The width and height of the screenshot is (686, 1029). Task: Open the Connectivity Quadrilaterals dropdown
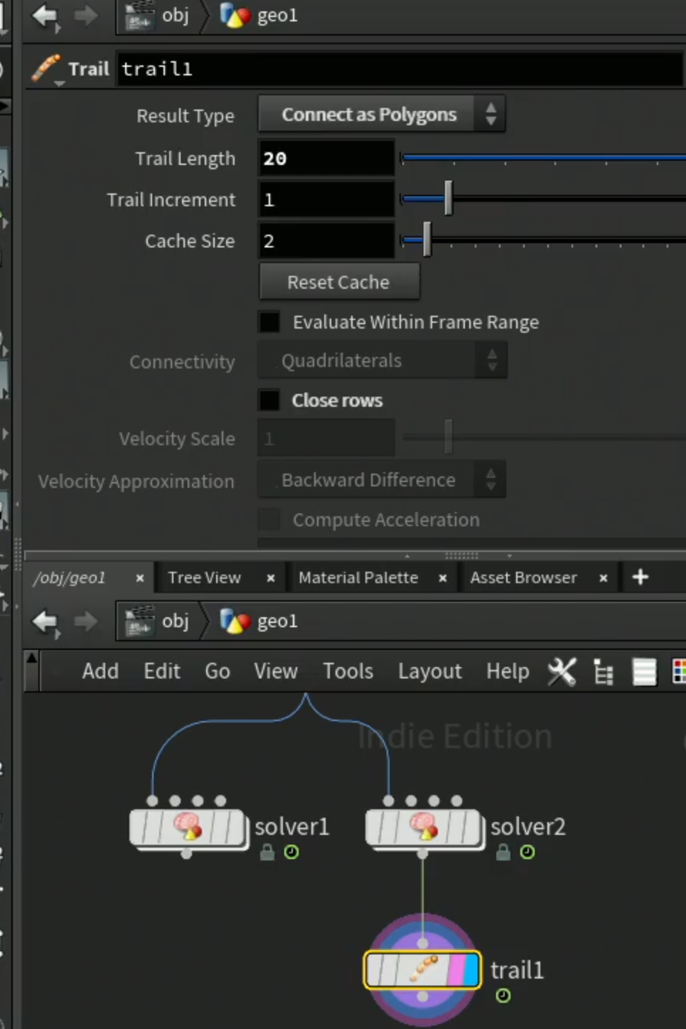tap(382, 361)
